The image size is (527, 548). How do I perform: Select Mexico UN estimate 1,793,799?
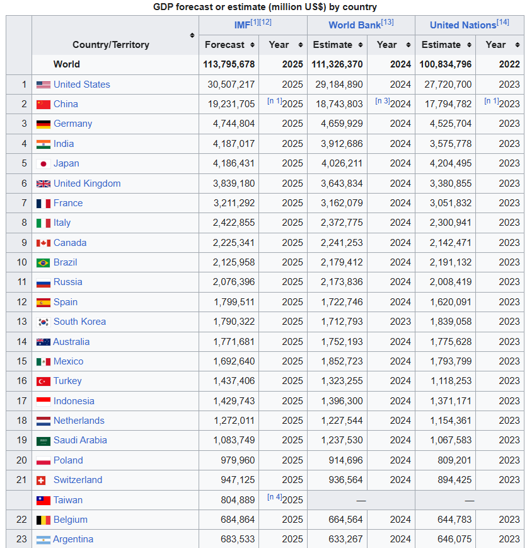pos(451,362)
